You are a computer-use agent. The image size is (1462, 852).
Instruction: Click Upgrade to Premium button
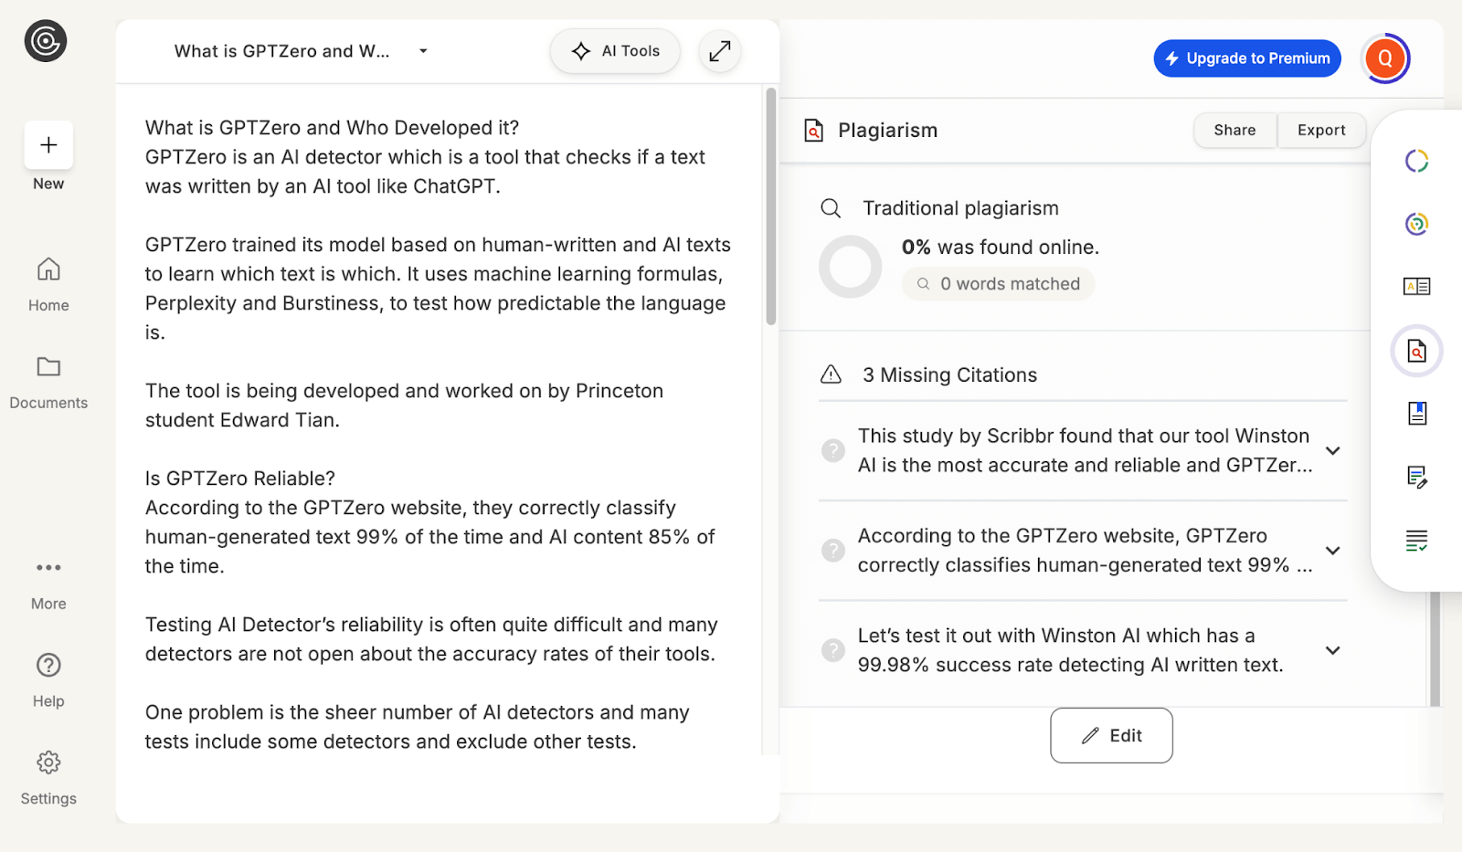tap(1247, 58)
